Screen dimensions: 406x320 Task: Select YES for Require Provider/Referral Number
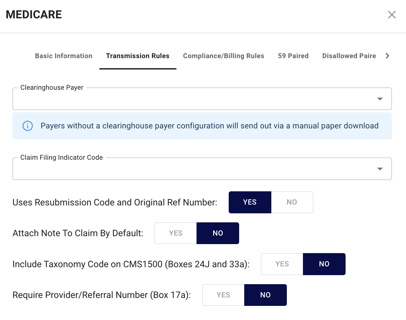(223, 295)
